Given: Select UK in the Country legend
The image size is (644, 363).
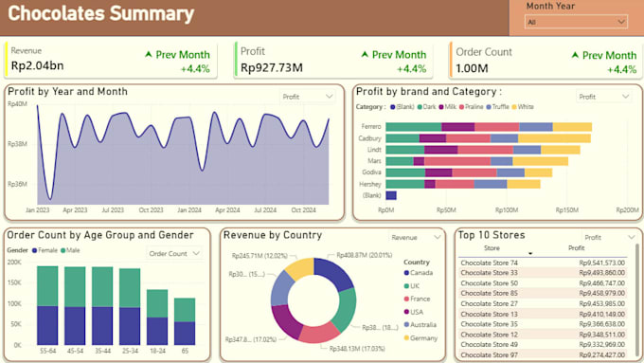Looking at the screenshot, I should (412, 285).
